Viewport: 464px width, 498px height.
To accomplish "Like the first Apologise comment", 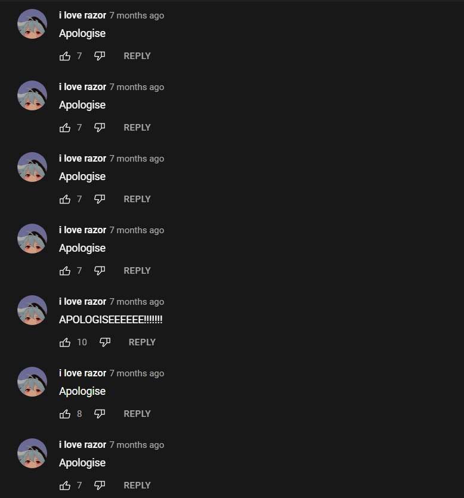I will (x=65, y=56).
